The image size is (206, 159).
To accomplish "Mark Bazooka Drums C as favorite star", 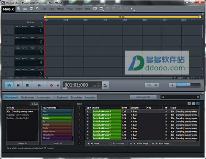I will 166,118.
